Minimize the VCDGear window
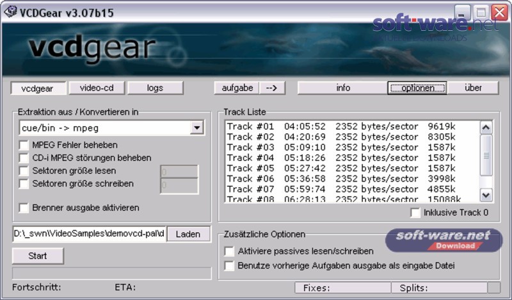512x300 pixels. pos(461,13)
